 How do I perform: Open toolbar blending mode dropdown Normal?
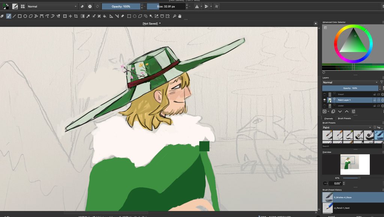(x=52, y=6)
